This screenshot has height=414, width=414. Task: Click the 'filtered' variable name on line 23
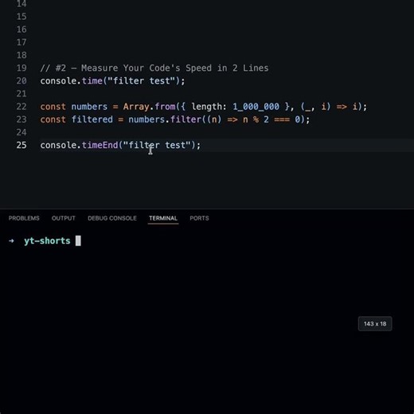pyautogui.click(x=92, y=119)
